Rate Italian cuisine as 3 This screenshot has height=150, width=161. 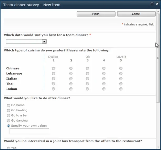87,79
